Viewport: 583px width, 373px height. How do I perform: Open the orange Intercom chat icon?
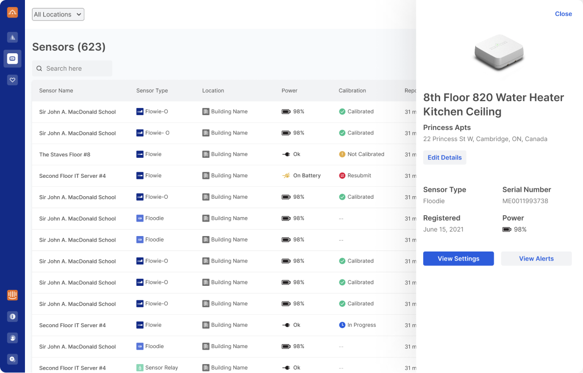coord(12,295)
